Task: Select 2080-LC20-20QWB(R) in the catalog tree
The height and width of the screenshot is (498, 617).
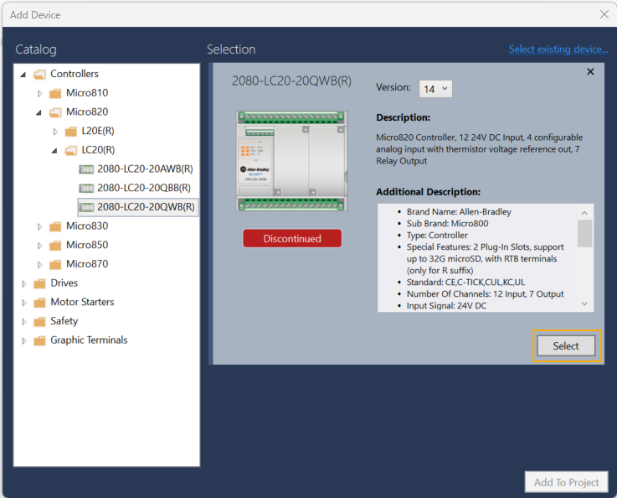Action: point(146,207)
